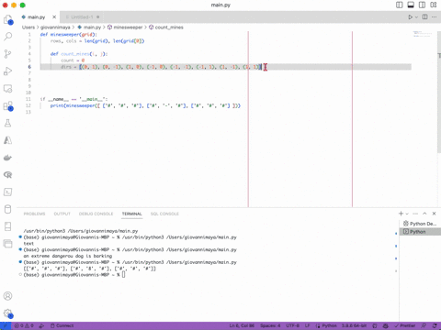Open the PROBLEMS panel tab
The image size is (441, 330).
pyautogui.click(x=34, y=214)
